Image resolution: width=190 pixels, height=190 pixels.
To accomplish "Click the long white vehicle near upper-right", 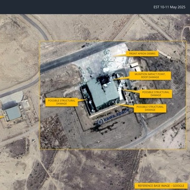I will tap(164, 54).
